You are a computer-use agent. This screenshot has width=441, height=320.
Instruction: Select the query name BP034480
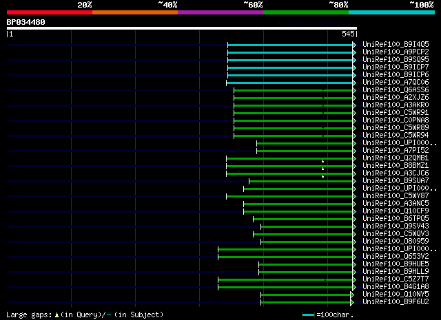26,22
